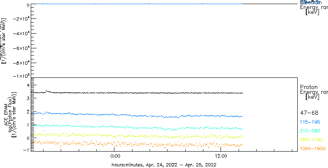Click the -8×10⁴ y-axis tick label
The height and width of the screenshot is (168, 328).
pos(22,63)
